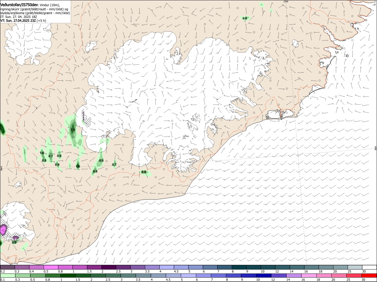Image resolution: width=377 pixels, height=282 pixels.
Task: Select the bright pink 0.5 swatch on the snow scale
Action: [x=51, y=267]
